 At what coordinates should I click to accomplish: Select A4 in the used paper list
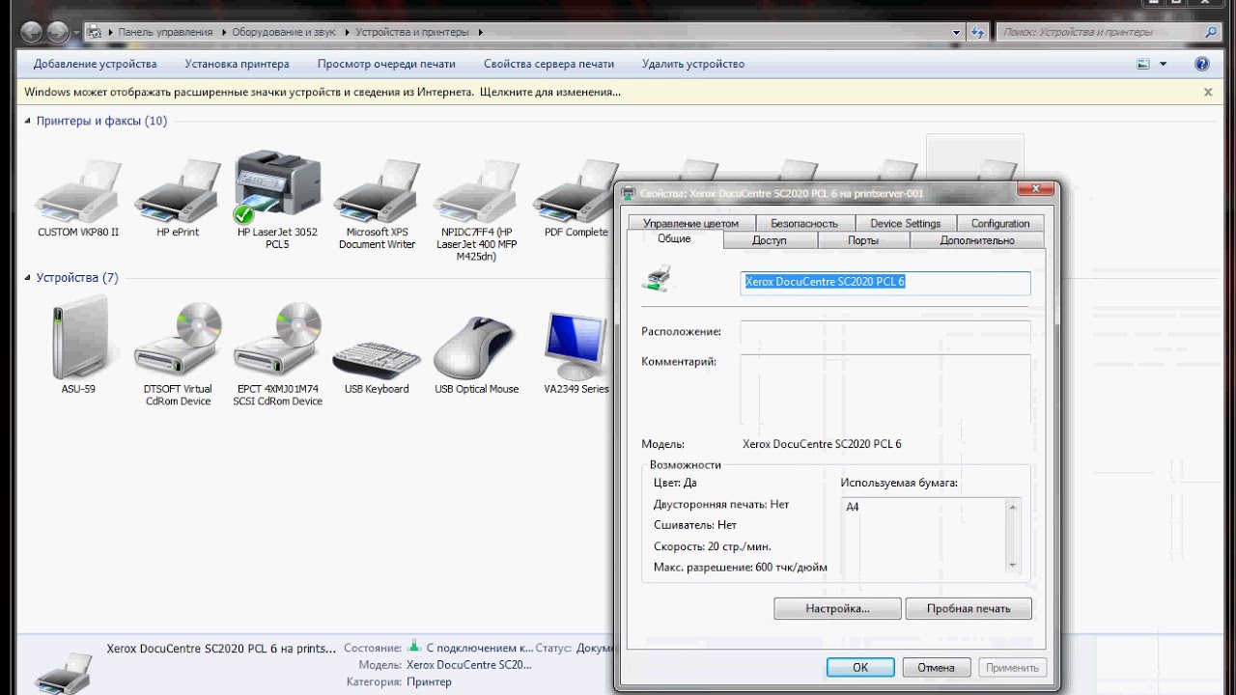pos(853,507)
